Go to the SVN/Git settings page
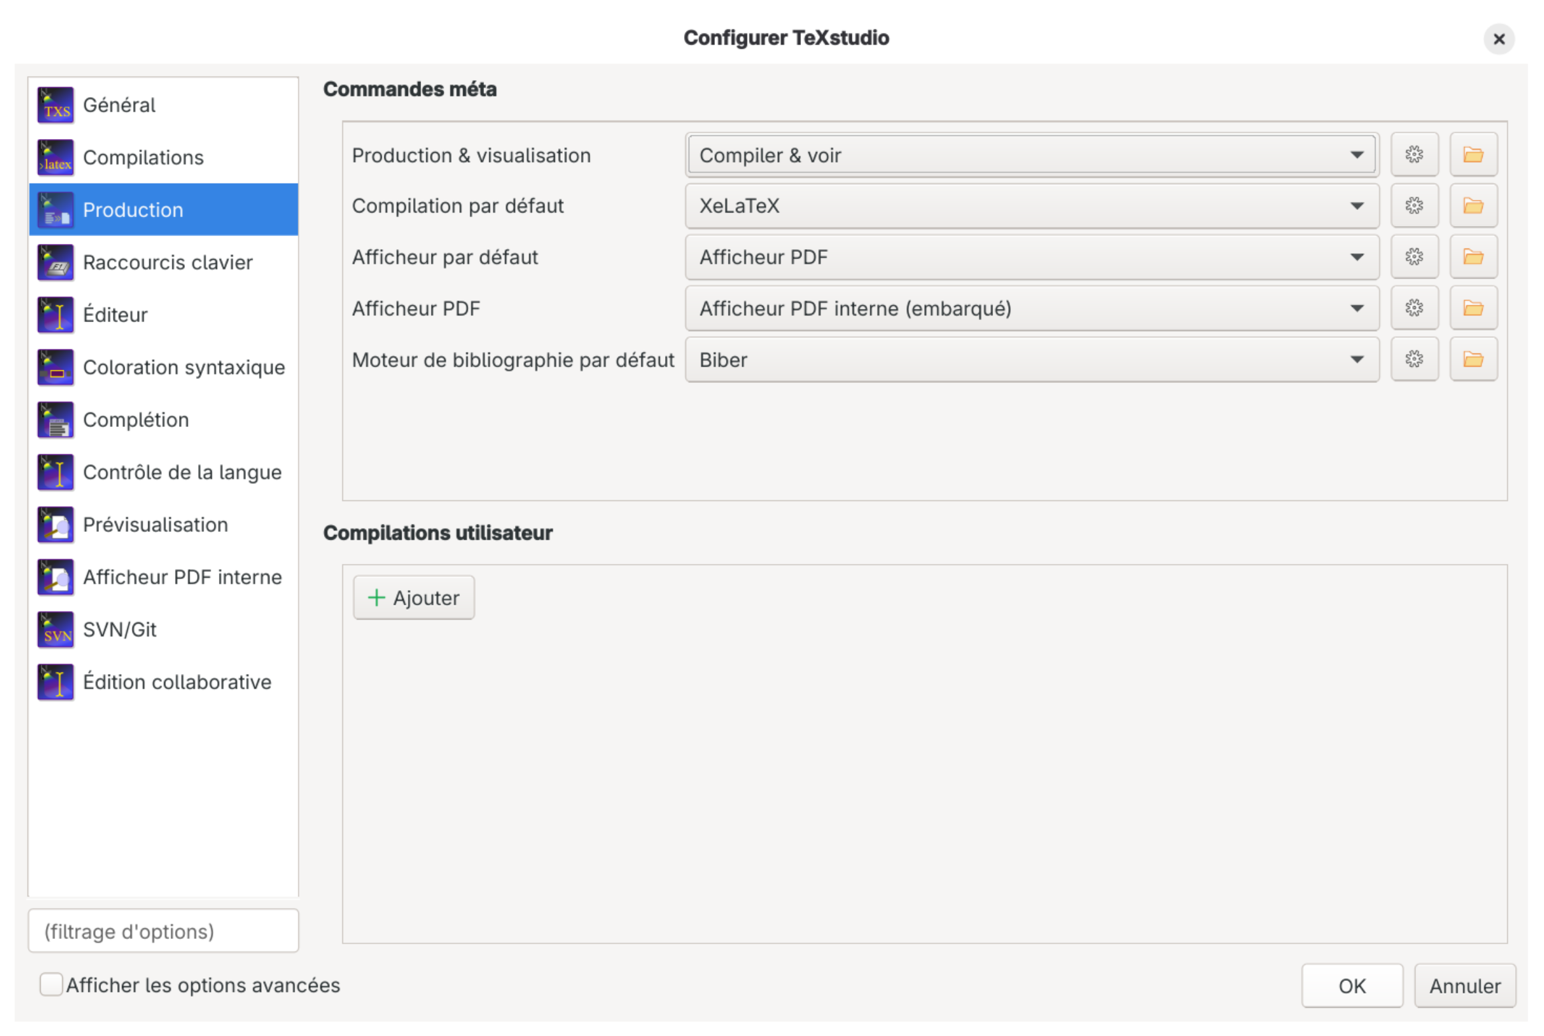This screenshot has height=1036, width=1544. (163, 629)
